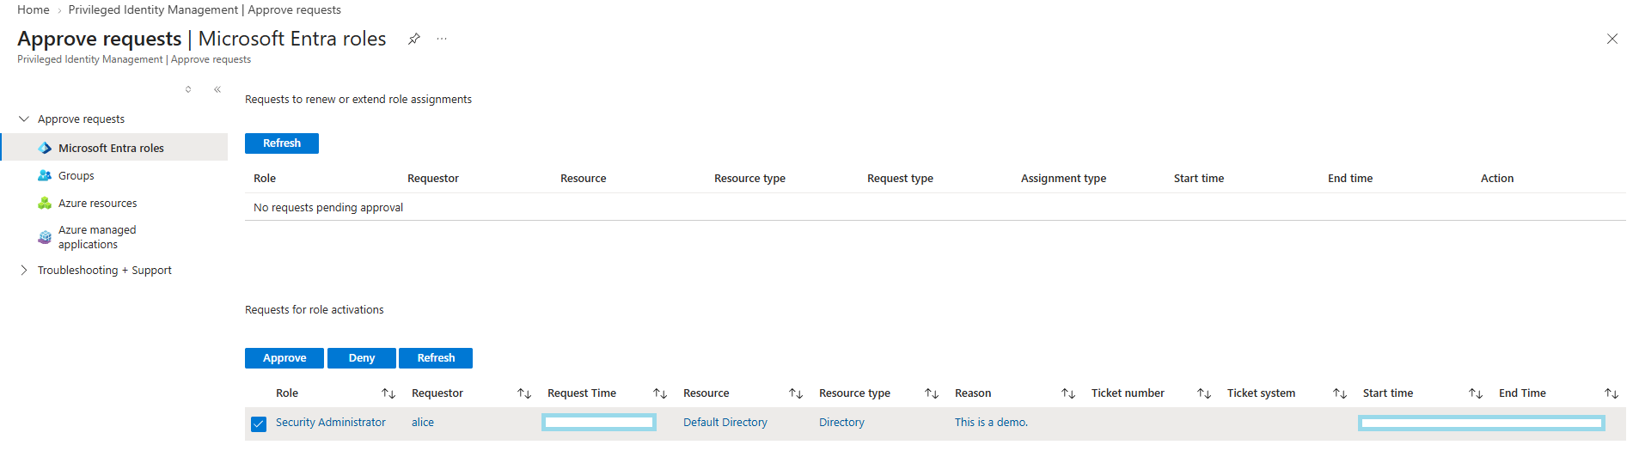
Task: Click the Azure resources icon
Action: pos(45,203)
